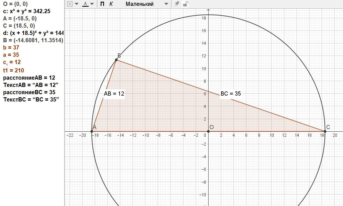Select 't1 = 210' row
Screen dimensions: 343x206
click(x=14, y=70)
